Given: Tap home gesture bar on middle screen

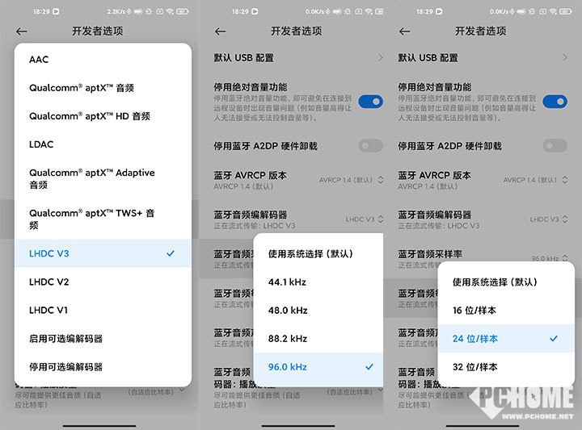Looking at the screenshot, I should pyautogui.click(x=298, y=426).
